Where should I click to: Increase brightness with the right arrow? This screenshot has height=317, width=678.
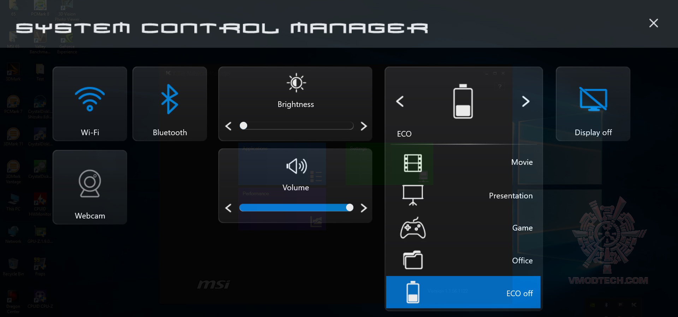click(364, 126)
